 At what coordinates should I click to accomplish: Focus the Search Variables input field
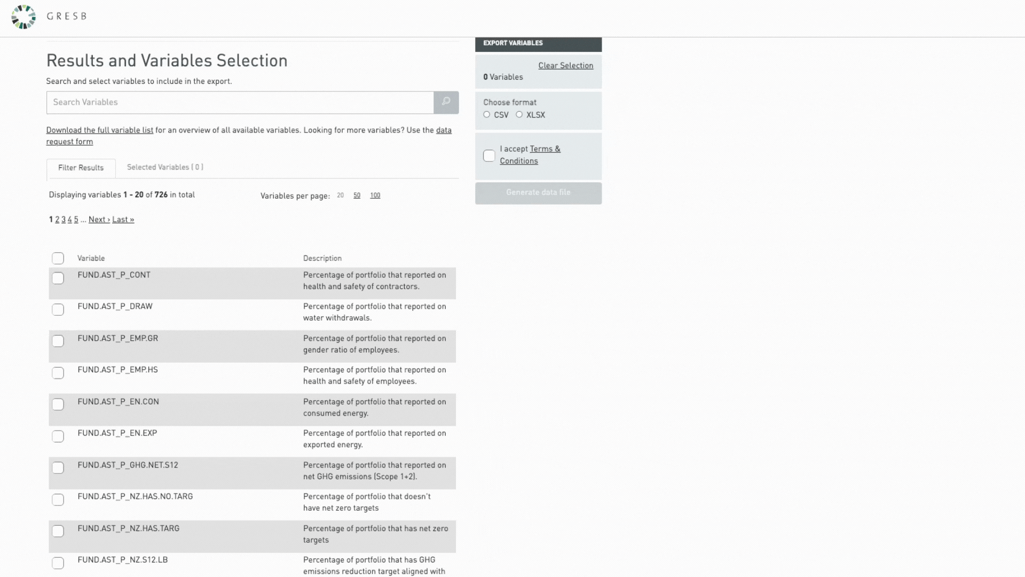point(240,102)
